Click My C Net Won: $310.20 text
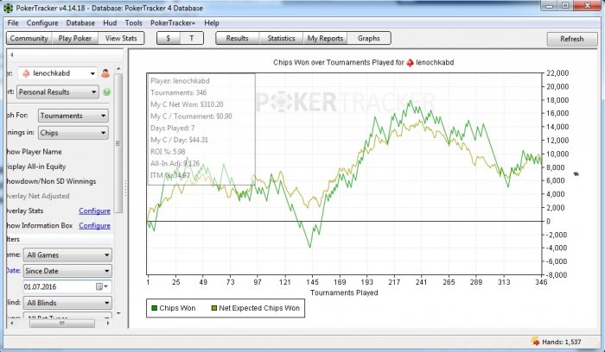The width and height of the screenshot is (605, 352). pos(187,104)
